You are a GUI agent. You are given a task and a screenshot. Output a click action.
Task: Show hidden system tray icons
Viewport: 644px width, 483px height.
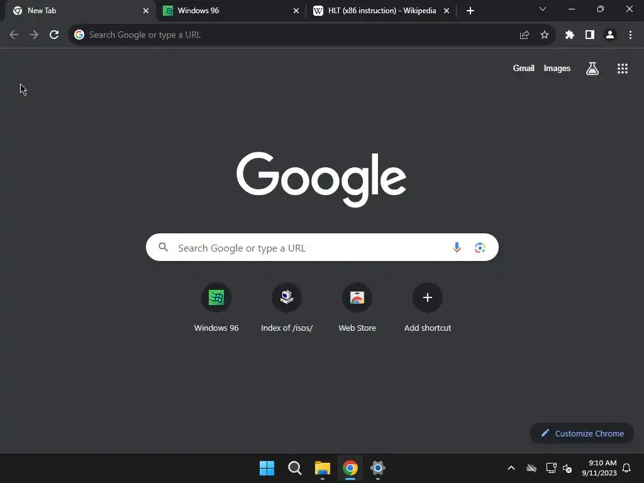[x=511, y=468]
